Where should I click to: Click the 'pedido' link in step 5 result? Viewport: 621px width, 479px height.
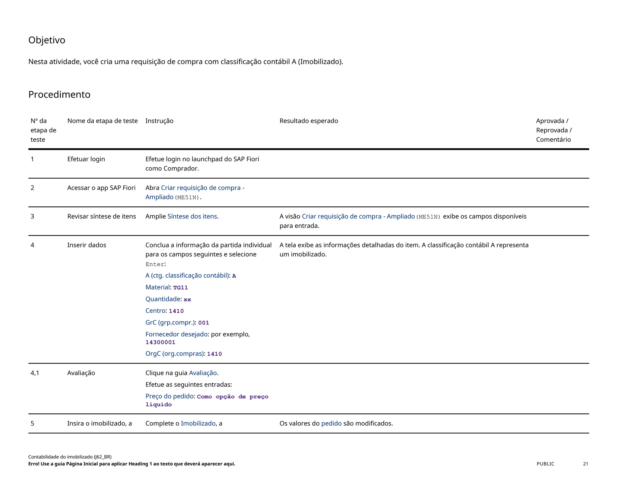(x=331, y=423)
